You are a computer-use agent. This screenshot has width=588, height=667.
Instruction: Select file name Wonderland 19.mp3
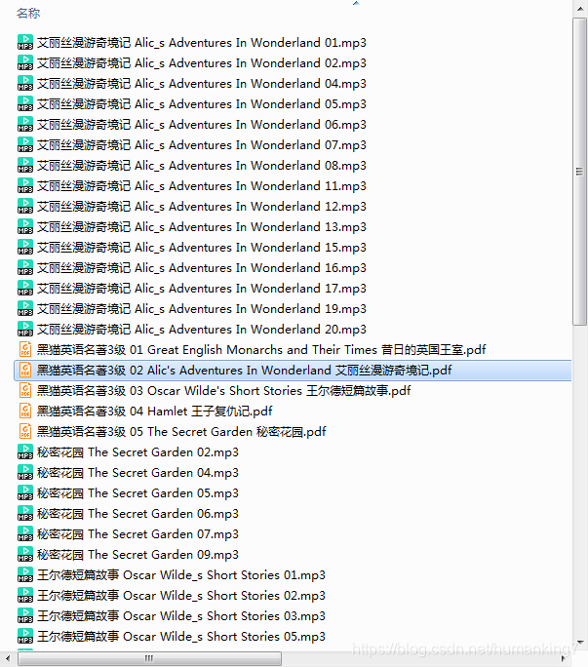point(201,309)
